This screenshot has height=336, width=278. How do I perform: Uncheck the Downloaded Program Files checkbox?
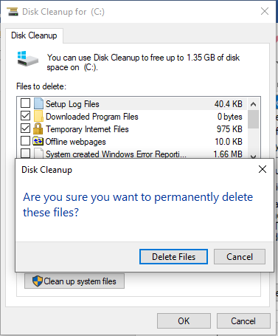[x=25, y=116]
